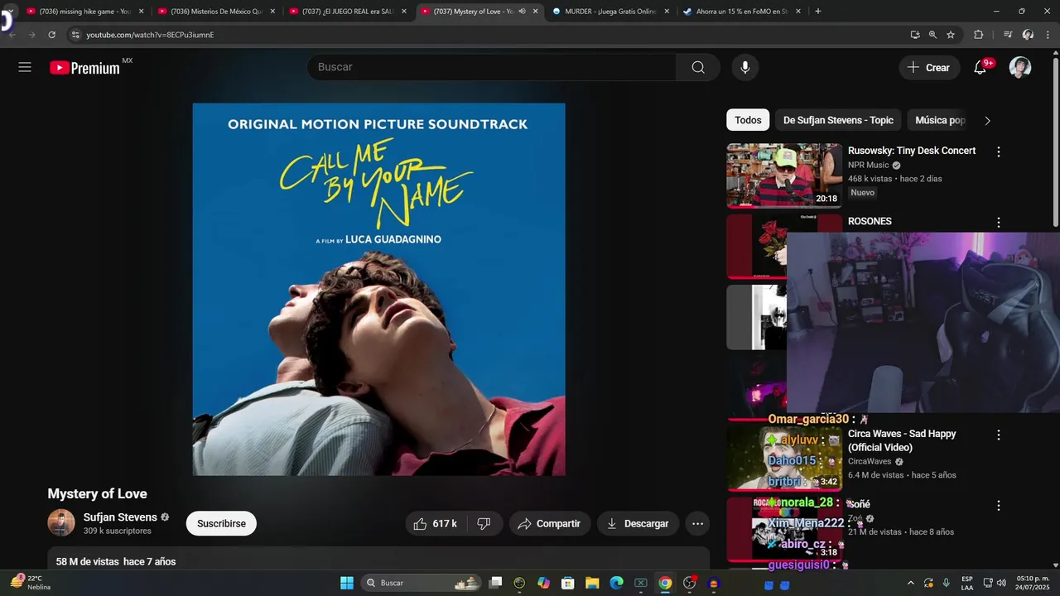
Task: Open options menu for Zoé video
Action: coord(999,506)
